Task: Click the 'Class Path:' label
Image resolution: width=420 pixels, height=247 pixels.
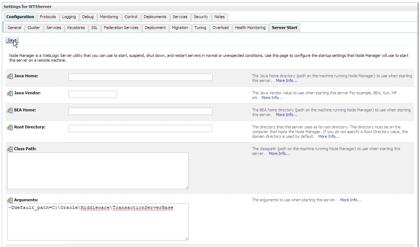Action: click(25, 149)
